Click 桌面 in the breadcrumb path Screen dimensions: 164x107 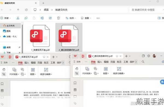click(46, 10)
